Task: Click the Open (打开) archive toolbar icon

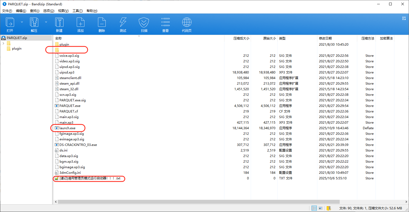Action: (10, 24)
